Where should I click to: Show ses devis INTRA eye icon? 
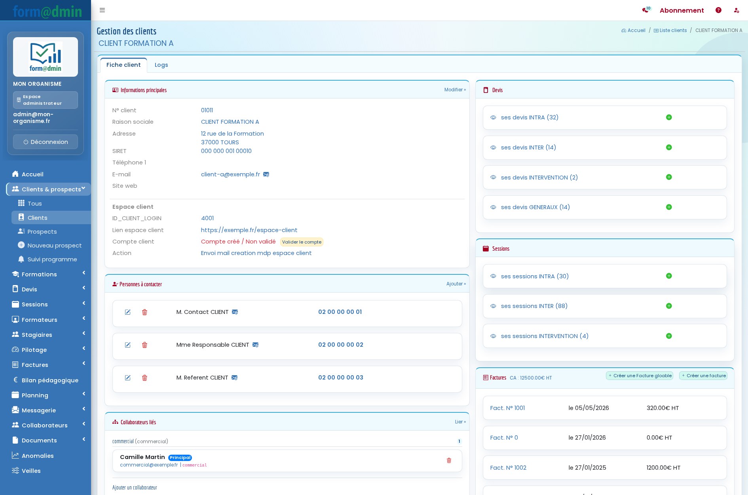coord(493,117)
